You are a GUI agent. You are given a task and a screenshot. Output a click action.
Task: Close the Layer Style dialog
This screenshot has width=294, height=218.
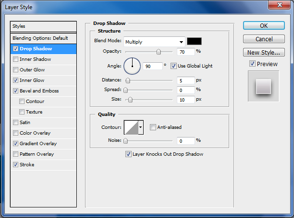click(280, 5)
